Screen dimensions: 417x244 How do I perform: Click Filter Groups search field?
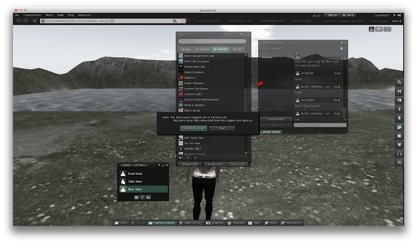[212, 41]
